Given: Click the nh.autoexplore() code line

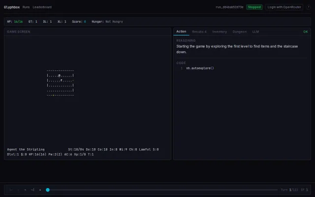Looking at the screenshot, I should [200, 68].
